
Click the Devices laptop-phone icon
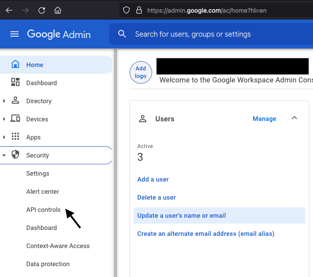tap(15, 118)
